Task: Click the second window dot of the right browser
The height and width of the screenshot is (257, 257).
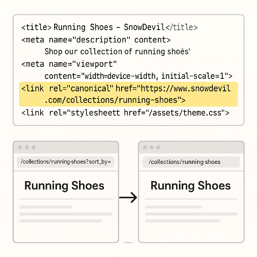Action: click(152, 147)
